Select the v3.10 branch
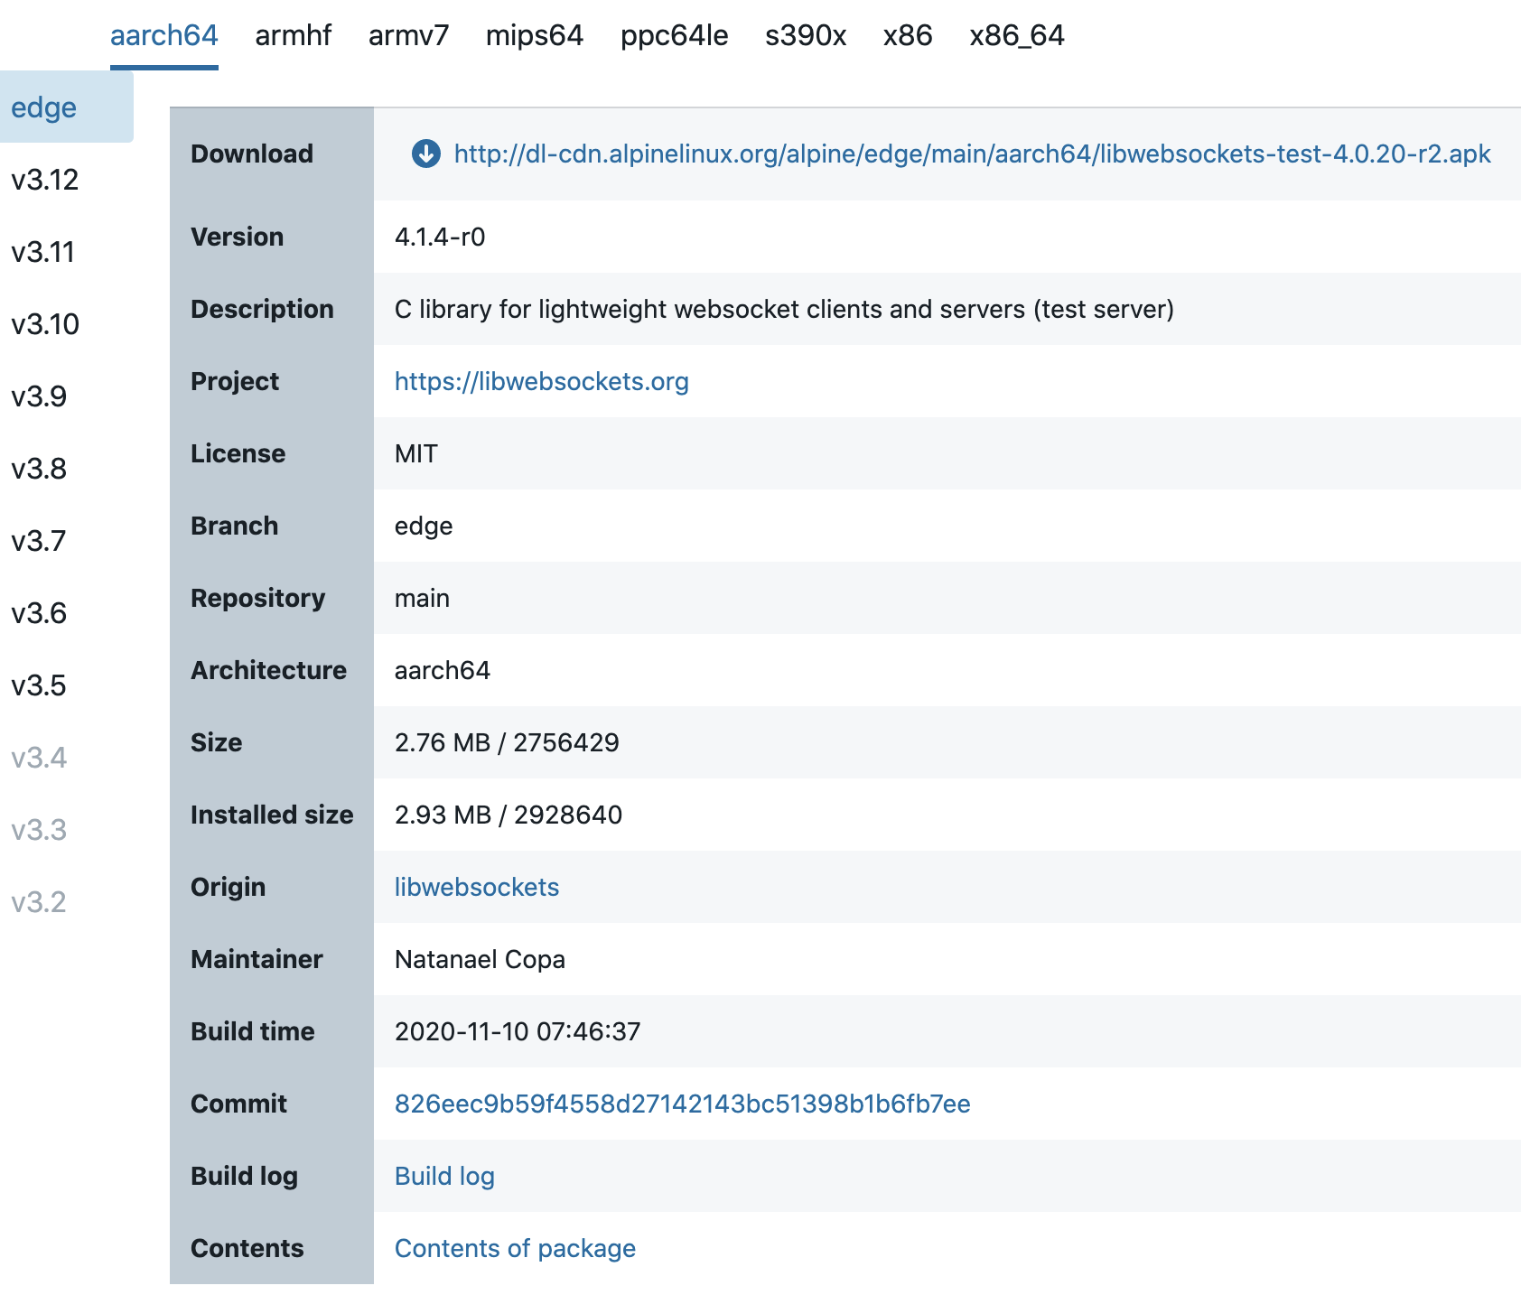Viewport: 1521px width, 1295px height. (45, 324)
